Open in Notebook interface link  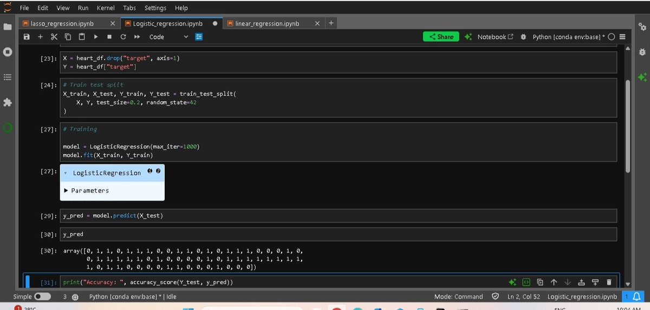[x=495, y=37]
